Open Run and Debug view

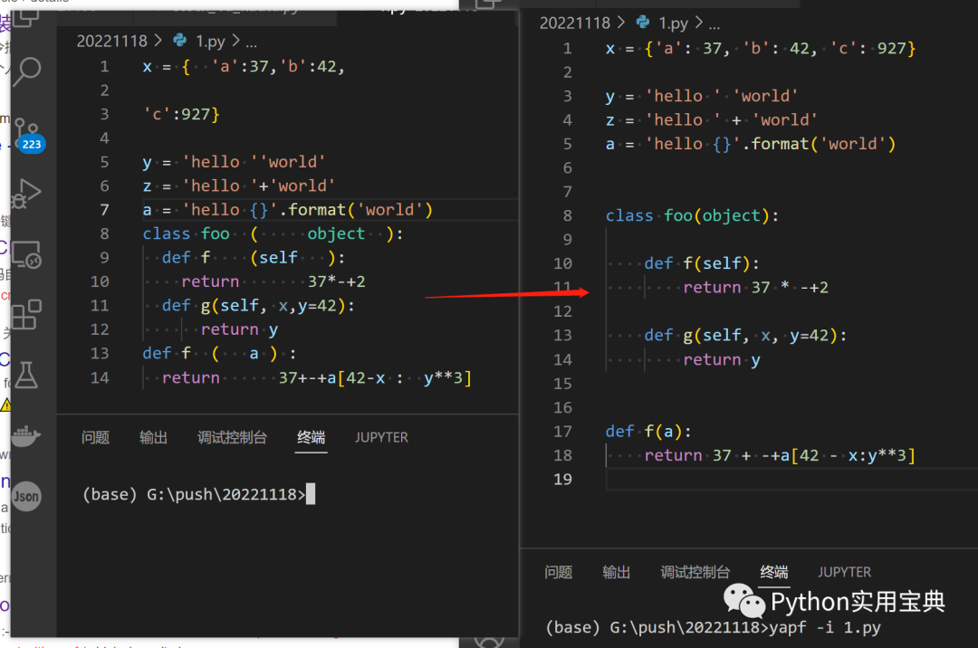pyautogui.click(x=27, y=194)
